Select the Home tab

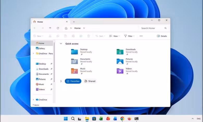51,22
